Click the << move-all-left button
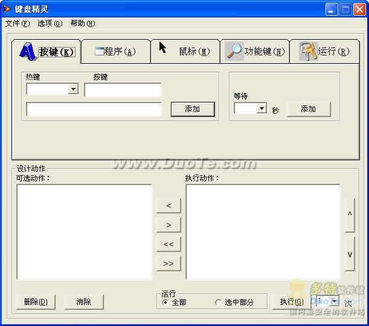This screenshot has height=326, width=369. tap(168, 244)
